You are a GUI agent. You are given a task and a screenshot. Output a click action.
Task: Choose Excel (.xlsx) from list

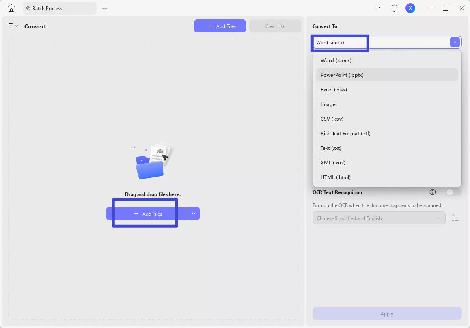coord(334,89)
